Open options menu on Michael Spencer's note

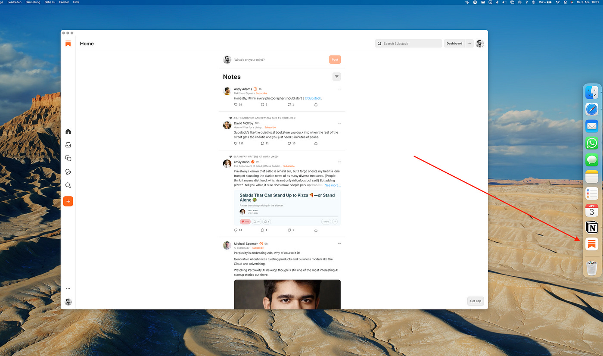pyautogui.click(x=339, y=244)
